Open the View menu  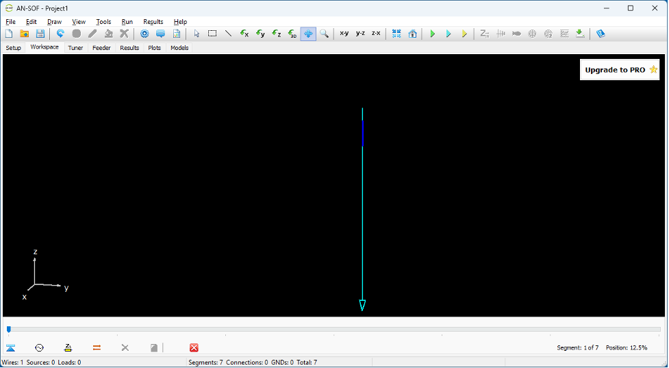79,22
